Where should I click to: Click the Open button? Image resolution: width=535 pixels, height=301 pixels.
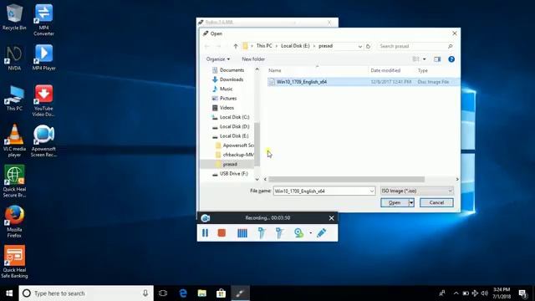click(x=395, y=202)
